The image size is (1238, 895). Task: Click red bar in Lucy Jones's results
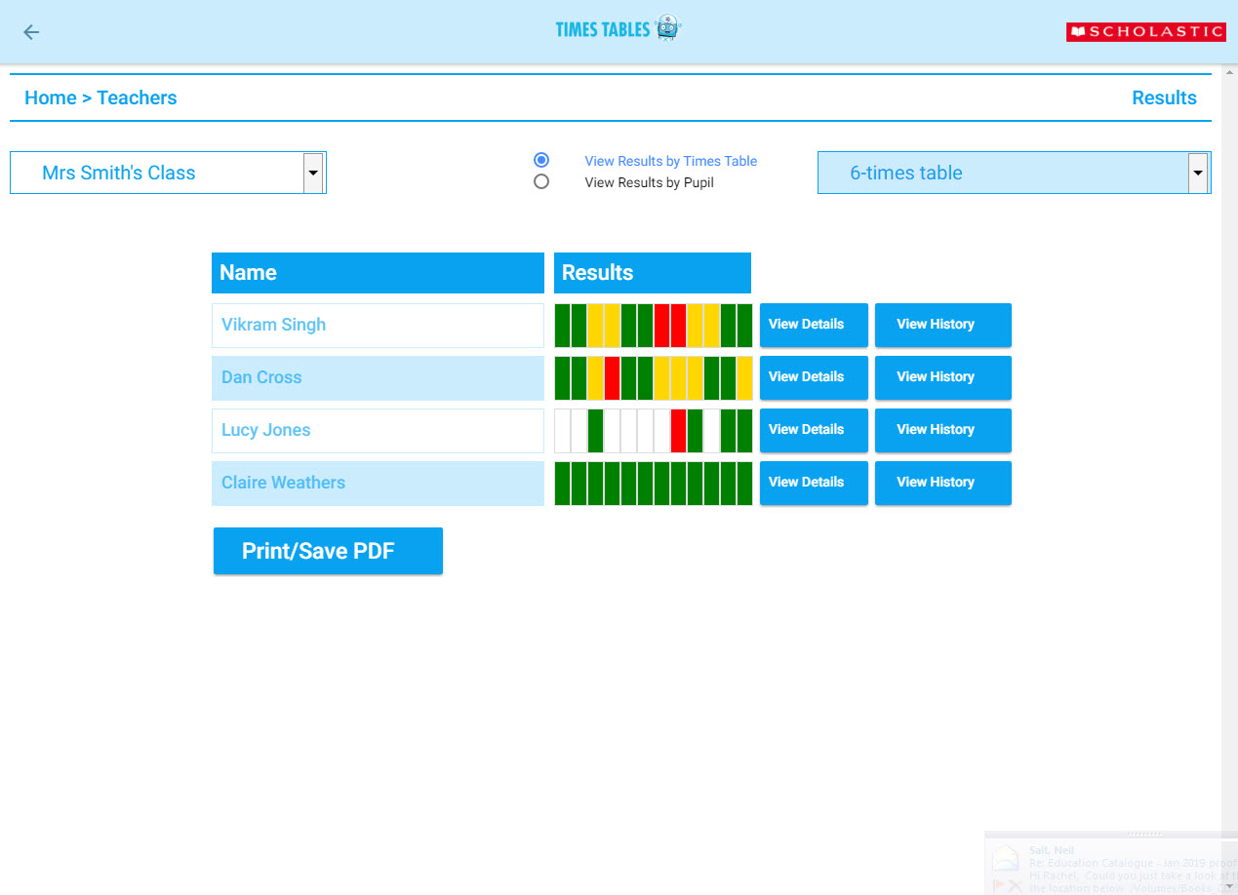tap(678, 430)
